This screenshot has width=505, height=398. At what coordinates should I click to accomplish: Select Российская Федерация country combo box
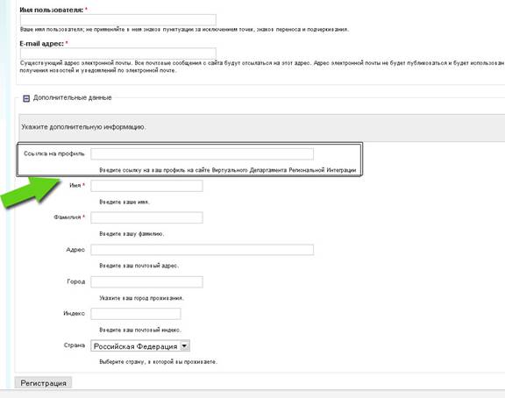click(x=140, y=345)
